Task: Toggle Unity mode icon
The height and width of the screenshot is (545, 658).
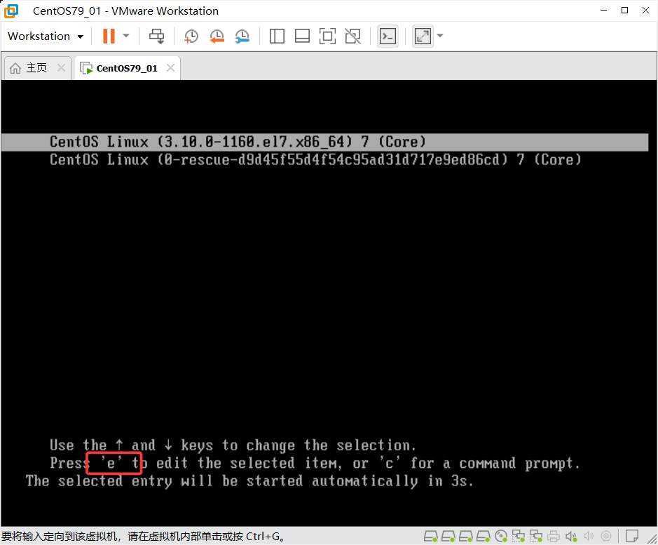Action: [x=353, y=36]
